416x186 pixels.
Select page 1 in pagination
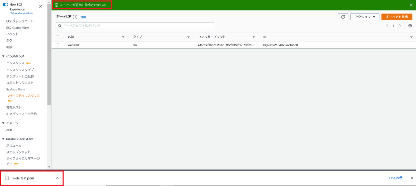tap(393, 26)
